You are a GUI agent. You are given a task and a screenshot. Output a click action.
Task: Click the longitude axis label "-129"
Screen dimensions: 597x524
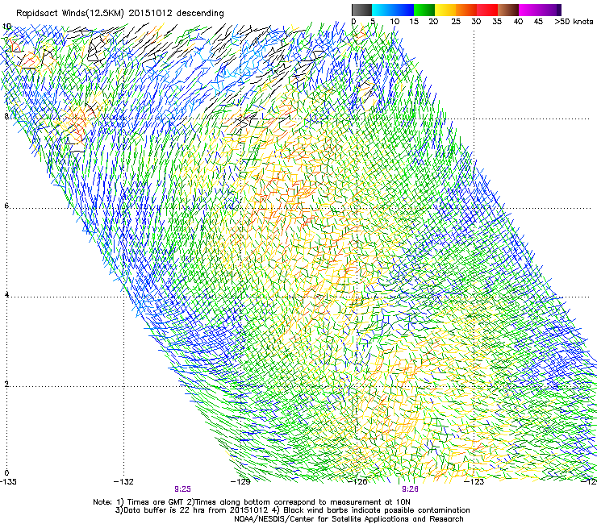click(240, 482)
